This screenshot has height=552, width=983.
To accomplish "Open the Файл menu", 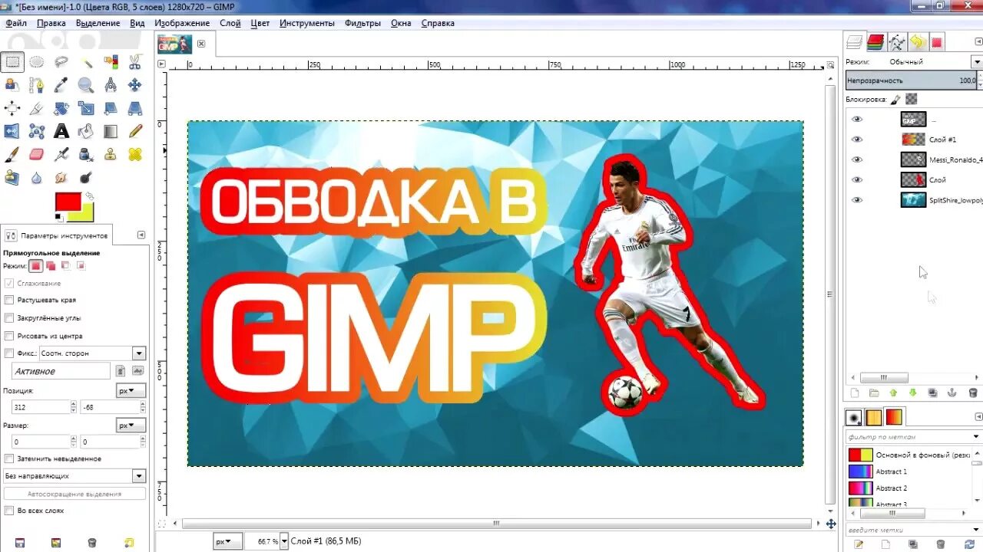I will click(16, 23).
